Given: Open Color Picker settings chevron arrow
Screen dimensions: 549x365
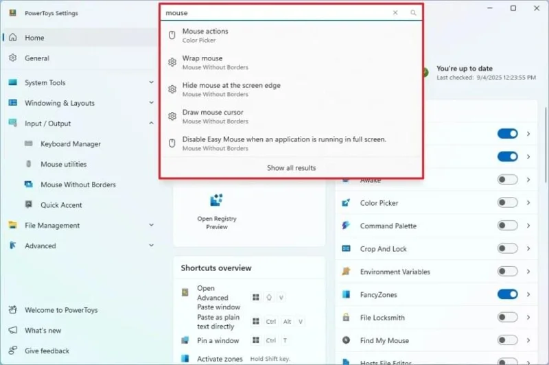Looking at the screenshot, I should pos(528,202).
